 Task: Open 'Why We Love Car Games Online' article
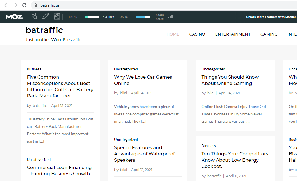[x=143, y=80]
